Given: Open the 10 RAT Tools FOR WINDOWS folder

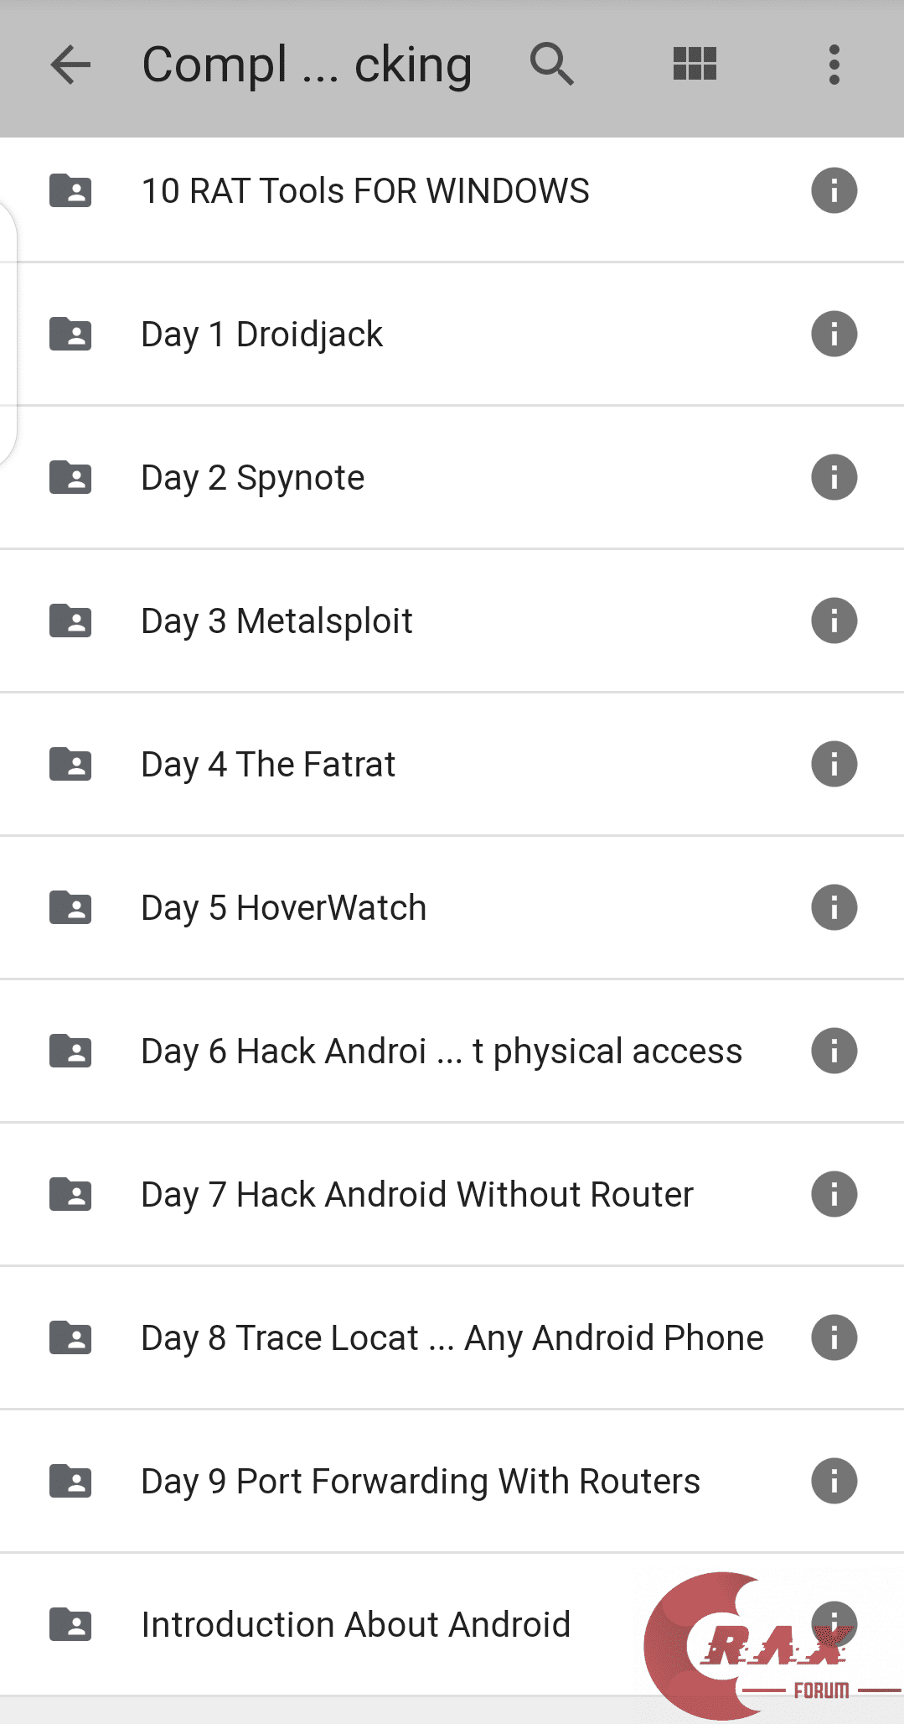Looking at the screenshot, I should 365,191.
